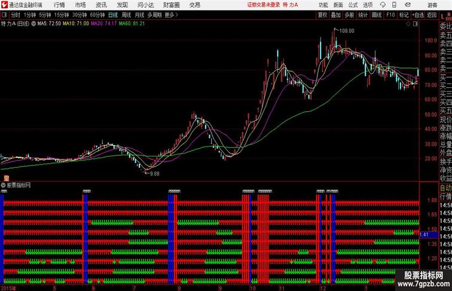Click the 证券交易未登录 login status

coord(264,5)
